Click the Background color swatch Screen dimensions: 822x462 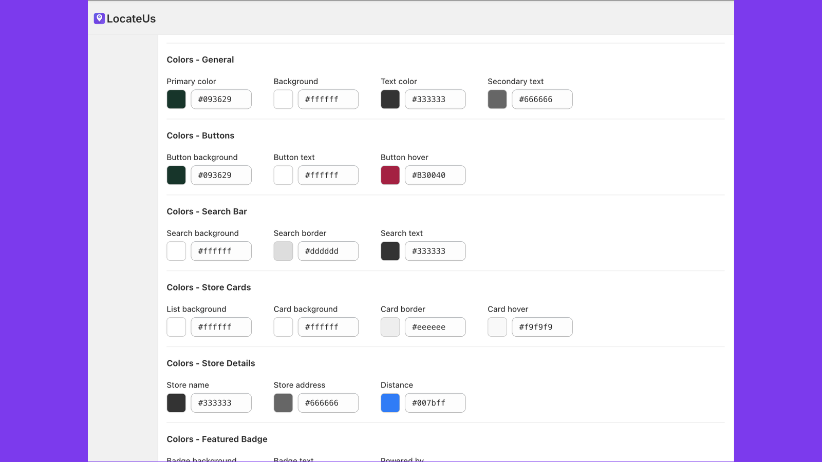(x=283, y=99)
